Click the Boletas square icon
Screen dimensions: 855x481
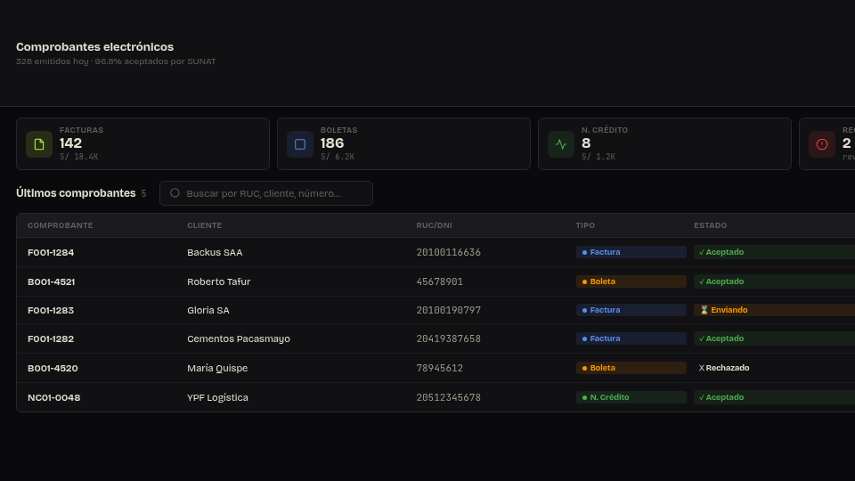[x=300, y=144]
